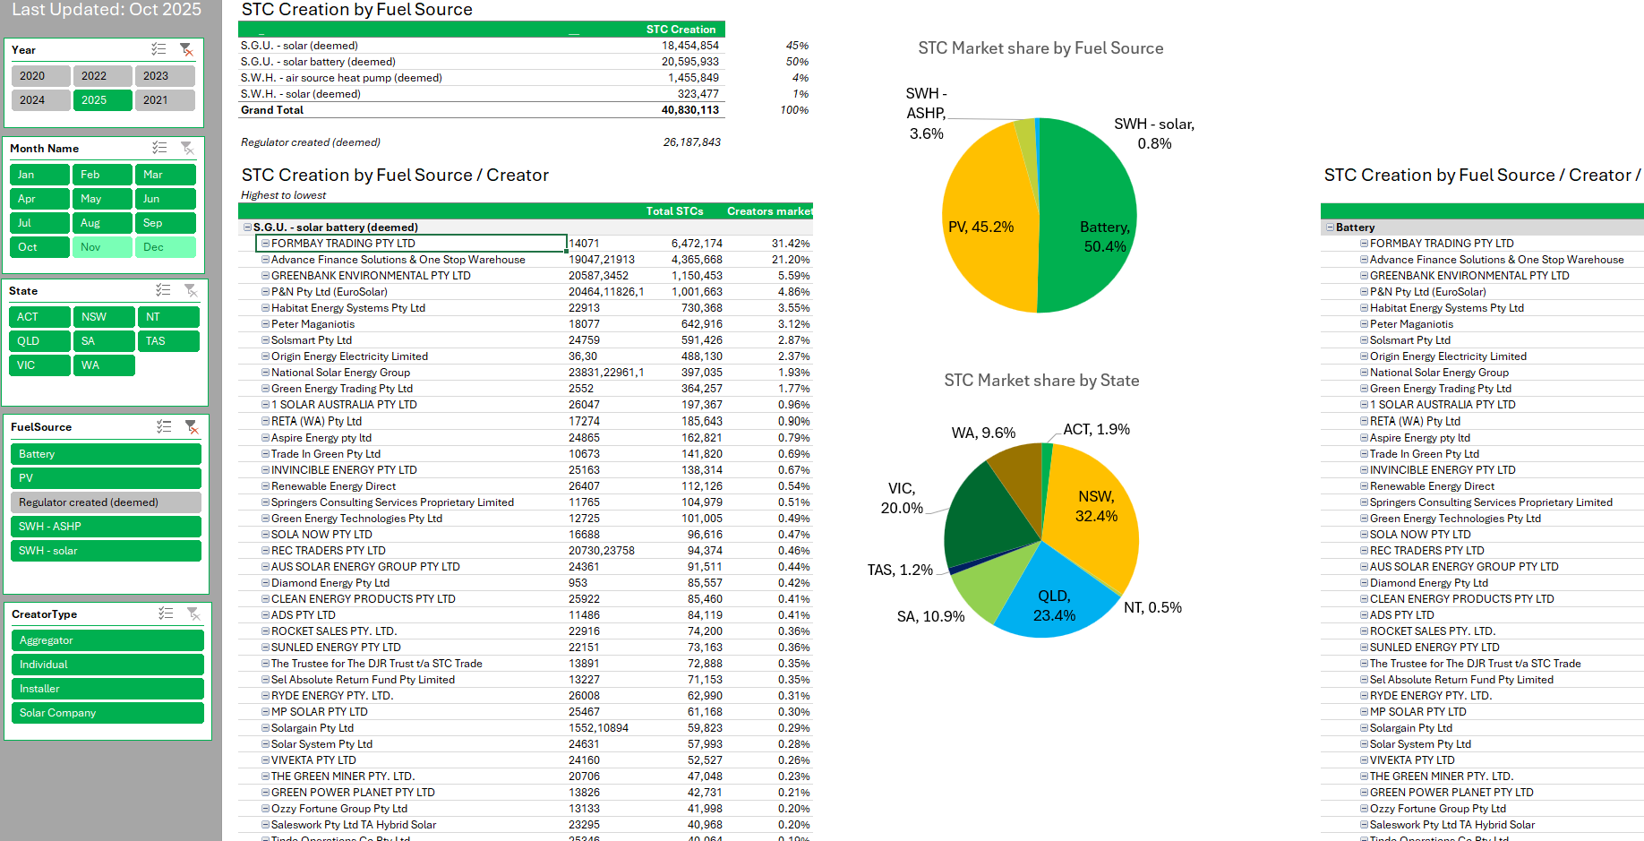Filter the State slicer by NSW
This screenshot has height=841, width=1644.
[103, 317]
